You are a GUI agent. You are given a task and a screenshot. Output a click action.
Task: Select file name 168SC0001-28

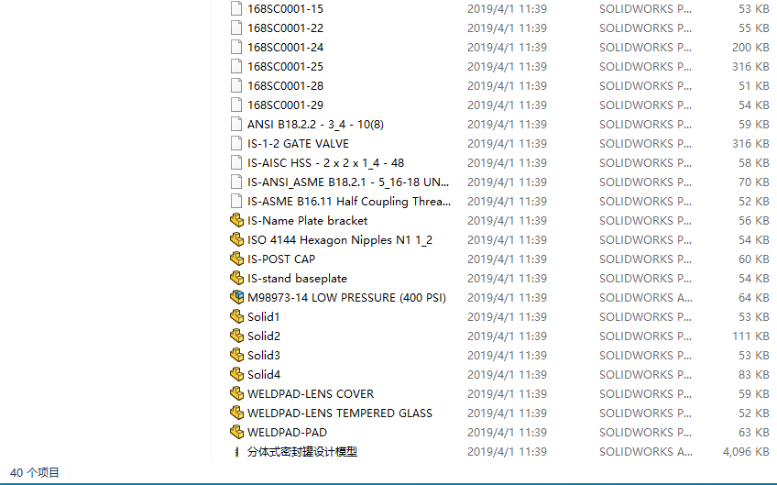click(x=286, y=86)
